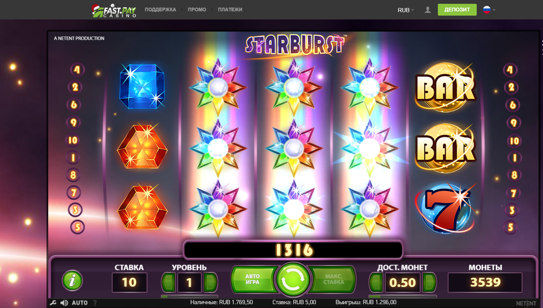
Task: Click the green paytable info icon
Action: point(72,280)
